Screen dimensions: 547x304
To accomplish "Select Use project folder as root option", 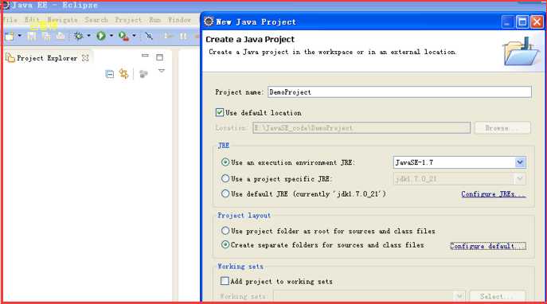I will click(x=225, y=231).
